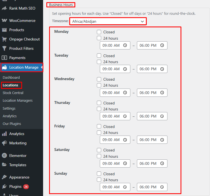This screenshot has width=210, height=196.
Task: Click the Payments dollar icon
Action: coord(4,58)
